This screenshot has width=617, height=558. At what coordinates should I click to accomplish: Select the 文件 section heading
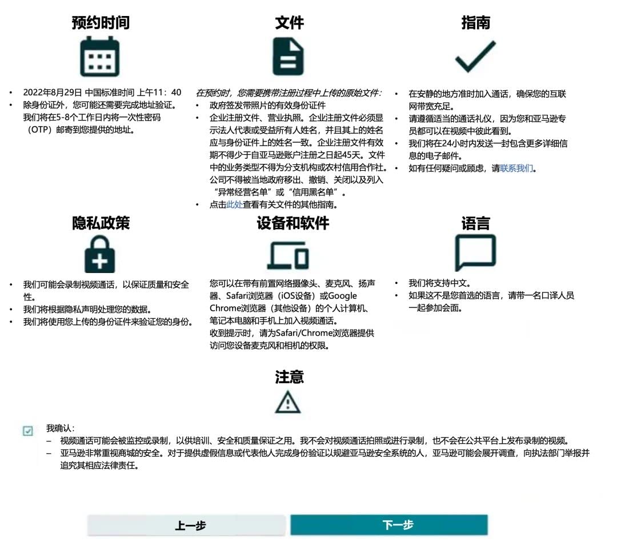click(289, 22)
